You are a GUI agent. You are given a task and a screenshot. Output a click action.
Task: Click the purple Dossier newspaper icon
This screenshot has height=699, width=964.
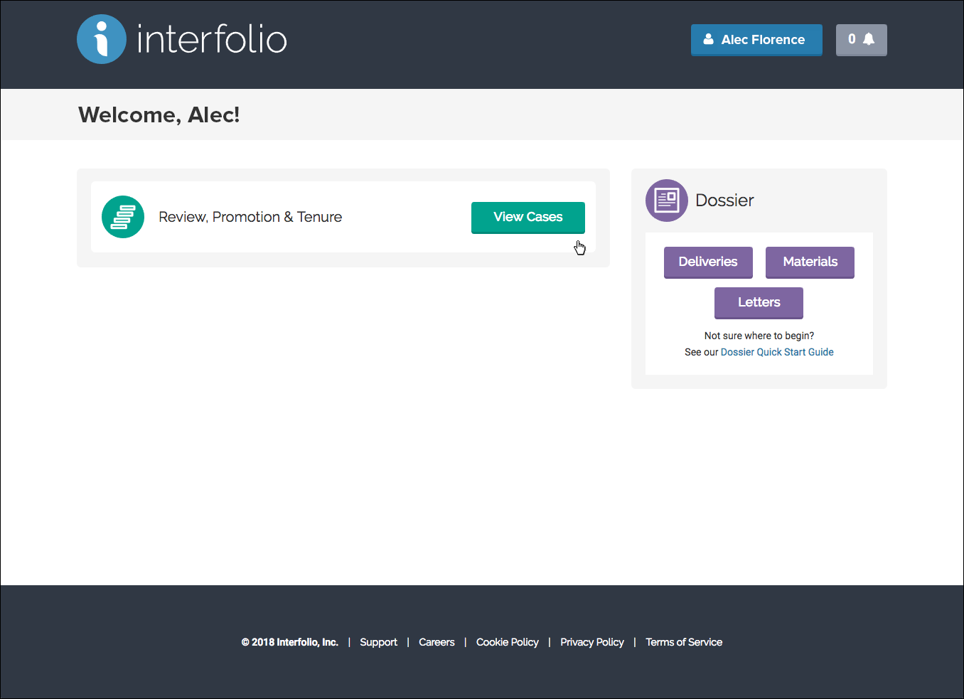667,201
